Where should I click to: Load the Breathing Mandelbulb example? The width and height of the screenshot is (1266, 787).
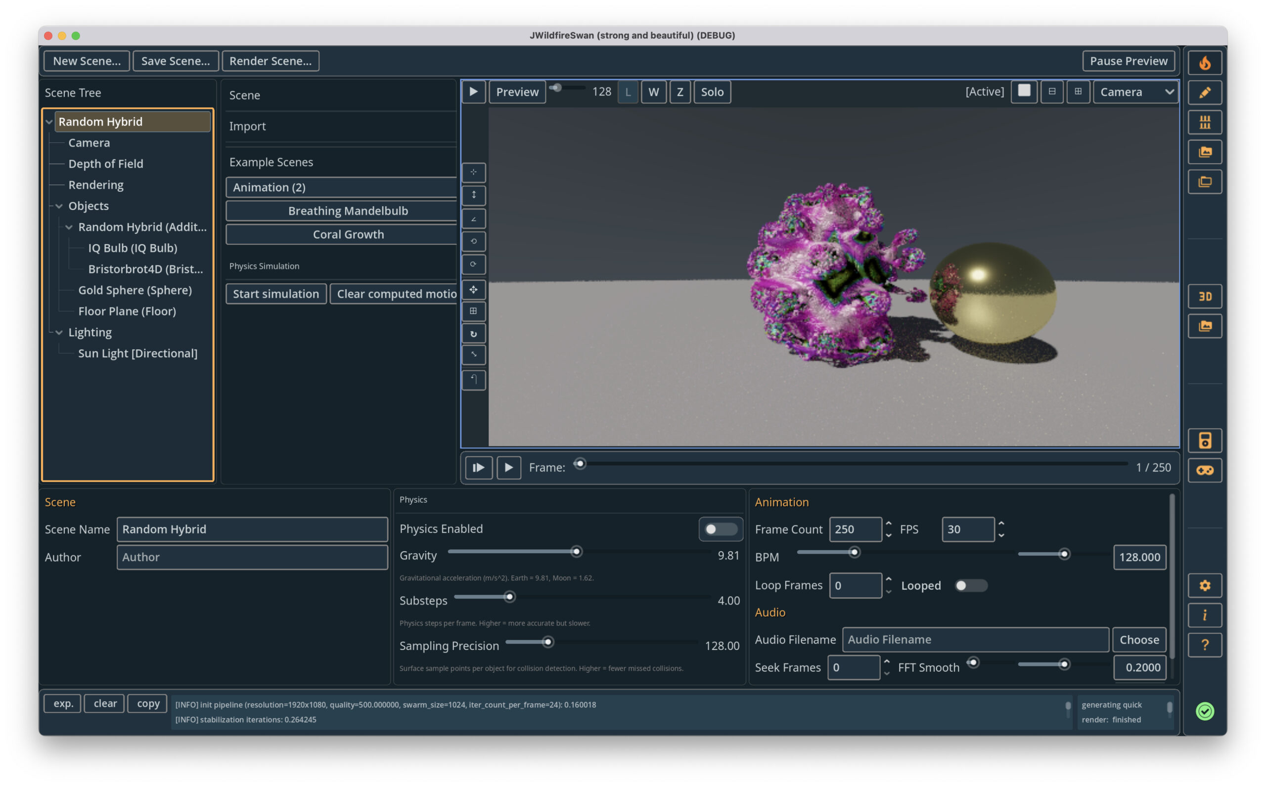(342, 211)
